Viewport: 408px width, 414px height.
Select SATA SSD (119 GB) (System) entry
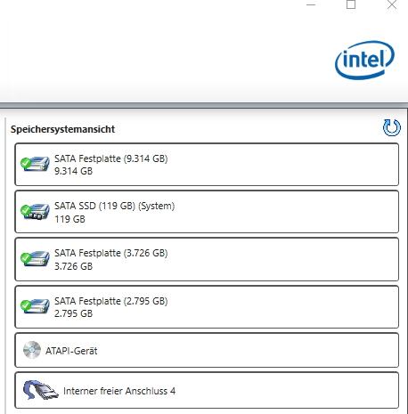tap(207, 212)
